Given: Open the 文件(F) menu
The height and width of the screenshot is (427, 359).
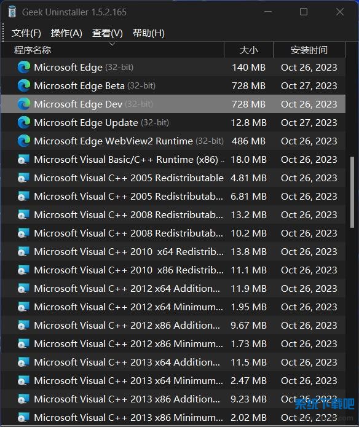Looking at the screenshot, I should [x=26, y=33].
